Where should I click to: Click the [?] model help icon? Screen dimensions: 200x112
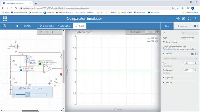coord(197,54)
